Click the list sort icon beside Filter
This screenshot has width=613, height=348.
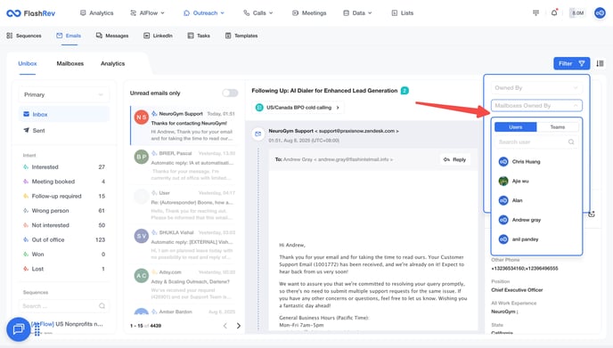(x=600, y=63)
